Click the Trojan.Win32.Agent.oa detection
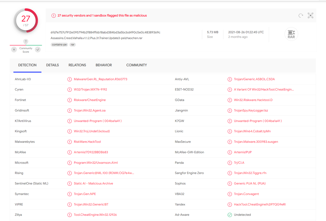This screenshot has width=326, height=221. tap(90, 110)
